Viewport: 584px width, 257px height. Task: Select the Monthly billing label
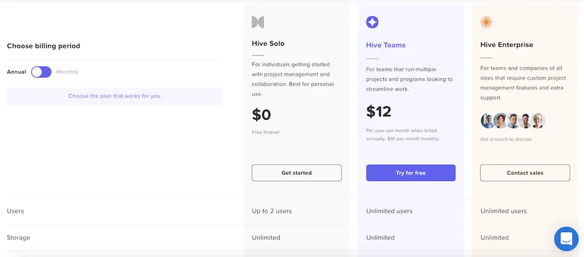(x=67, y=72)
